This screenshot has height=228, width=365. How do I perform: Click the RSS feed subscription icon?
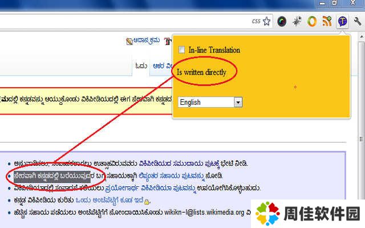[x=327, y=22]
